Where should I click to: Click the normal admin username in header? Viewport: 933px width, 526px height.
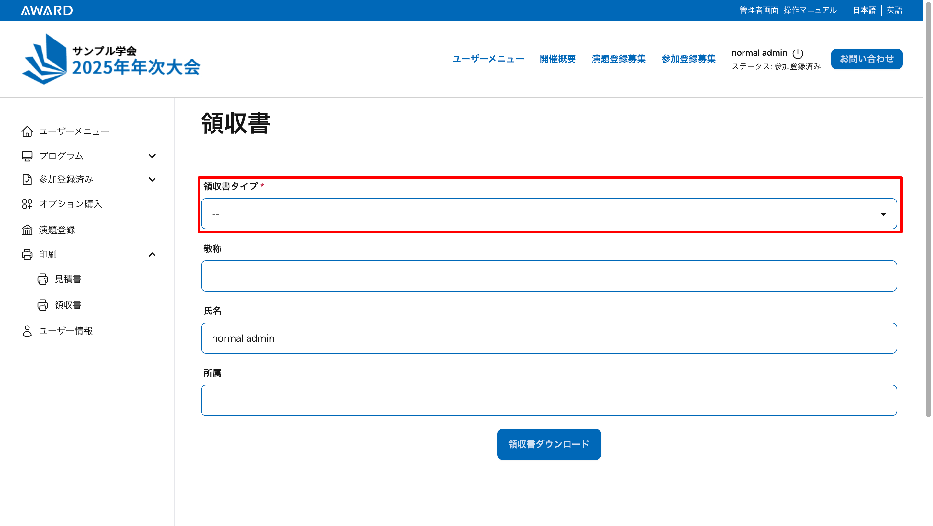(759, 53)
